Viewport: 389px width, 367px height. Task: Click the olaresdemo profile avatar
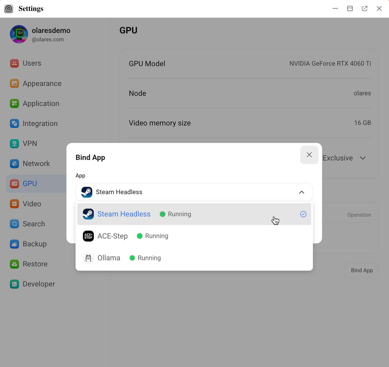[x=19, y=34]
